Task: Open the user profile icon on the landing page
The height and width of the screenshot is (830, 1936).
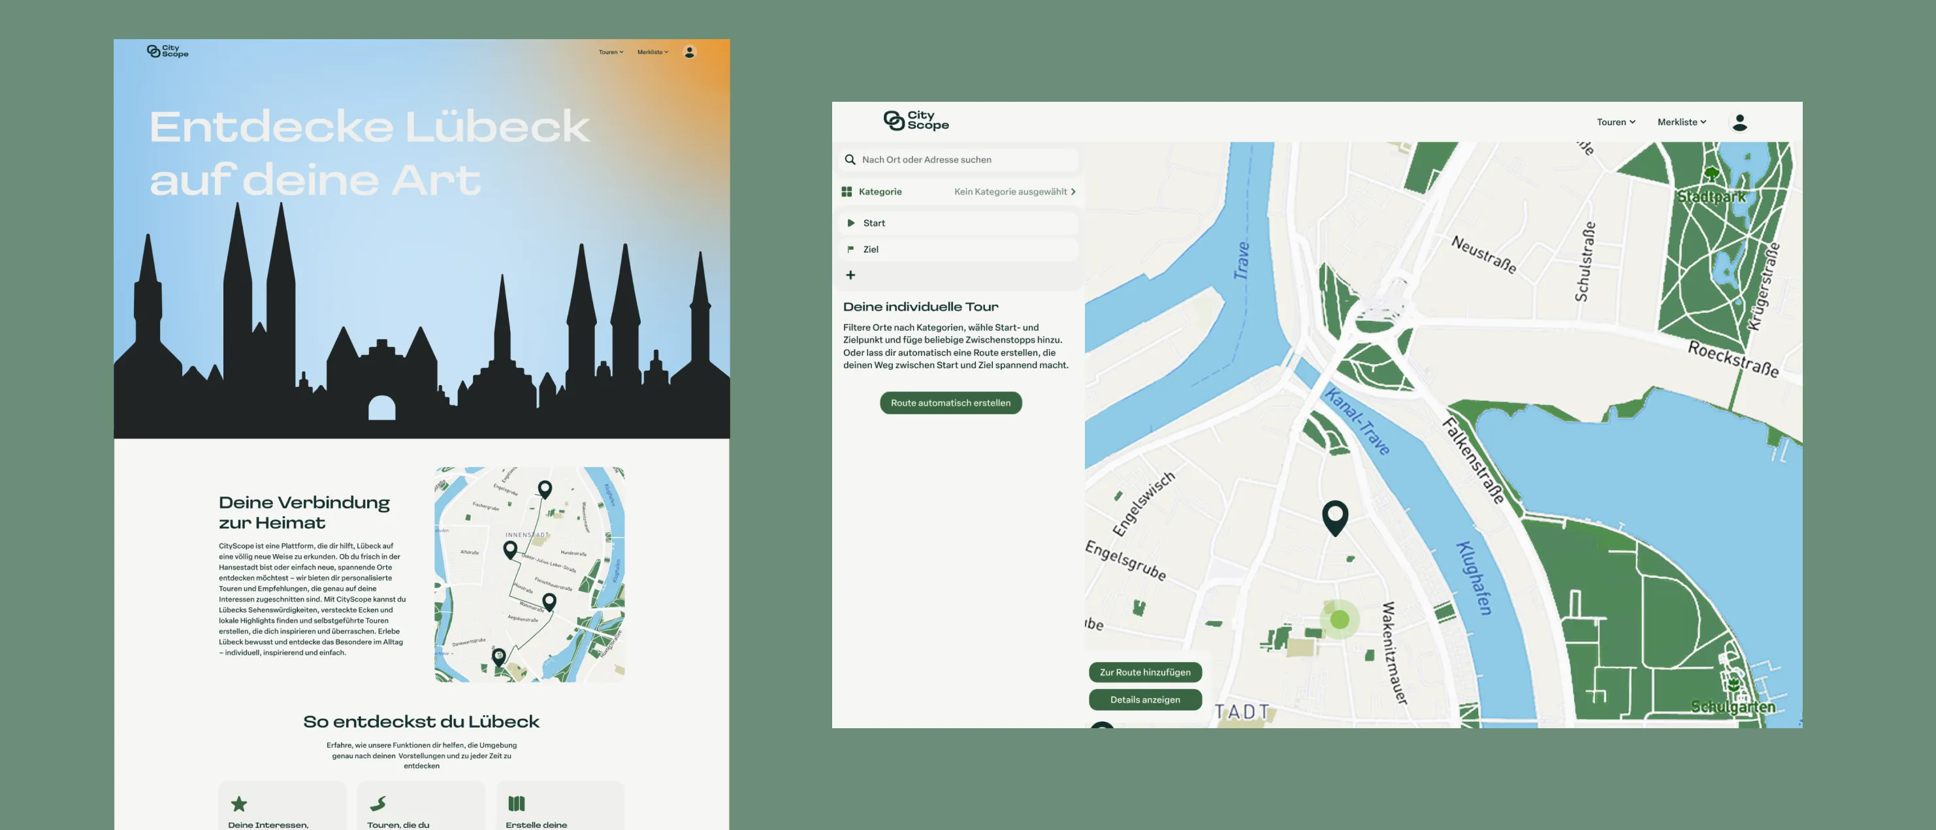Action: pos(689,52)
